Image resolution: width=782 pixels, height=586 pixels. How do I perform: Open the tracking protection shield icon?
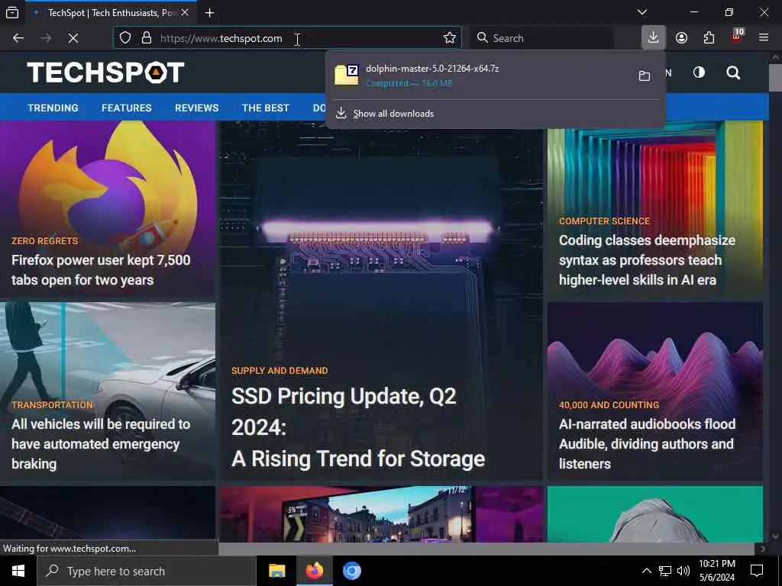125,38
